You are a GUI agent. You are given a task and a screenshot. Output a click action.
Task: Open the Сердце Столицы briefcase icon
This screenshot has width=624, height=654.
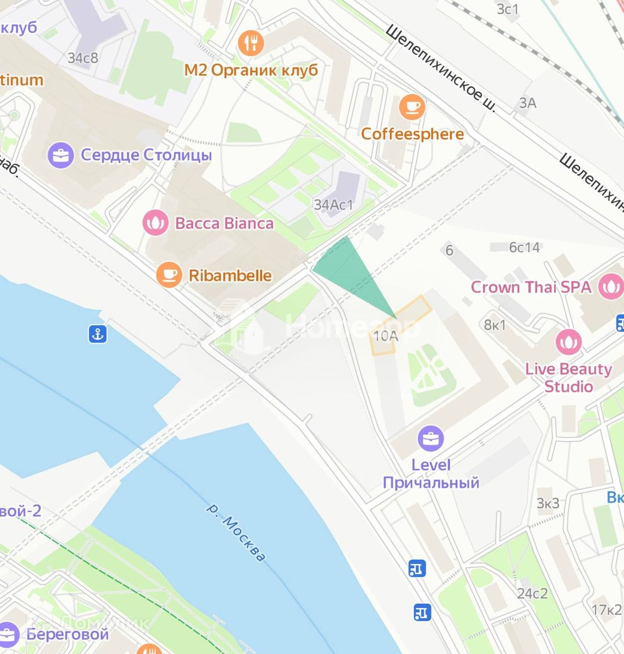coord(61,155)
